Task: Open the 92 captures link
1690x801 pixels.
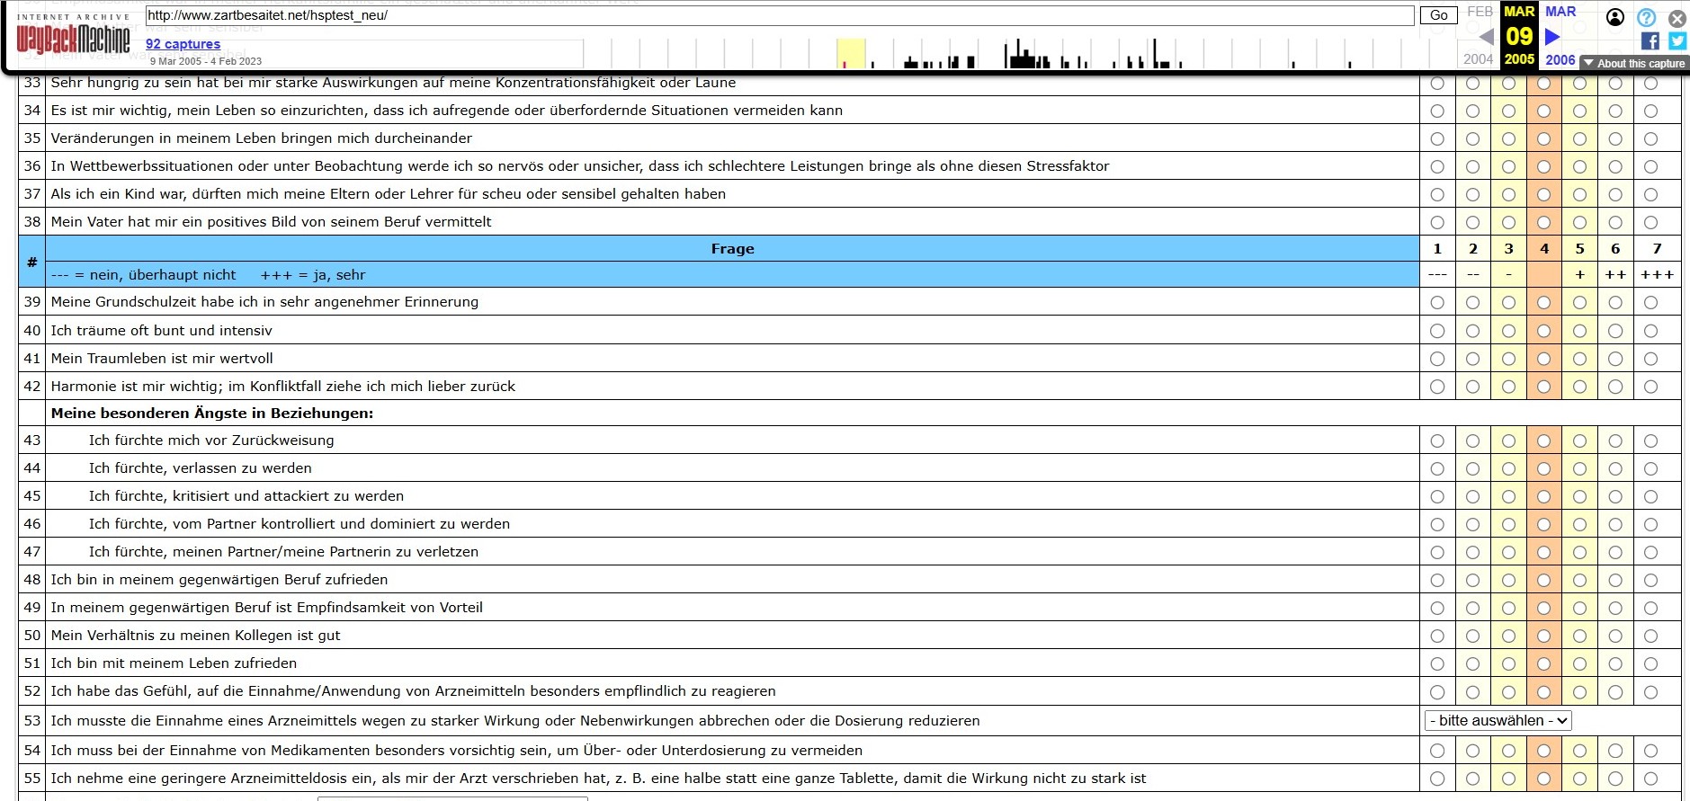Action: [x=183, y=43]
